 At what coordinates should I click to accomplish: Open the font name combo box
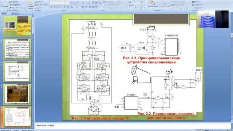57,3
